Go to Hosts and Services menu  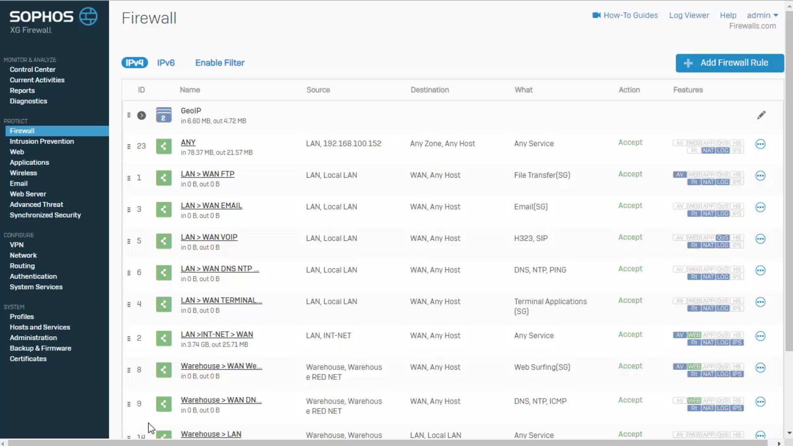point(40,327)
